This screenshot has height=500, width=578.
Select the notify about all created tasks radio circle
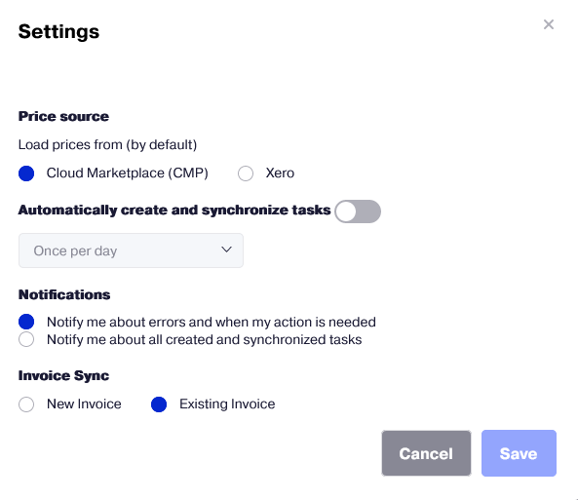pyautogui.click(x=26, y=339)
